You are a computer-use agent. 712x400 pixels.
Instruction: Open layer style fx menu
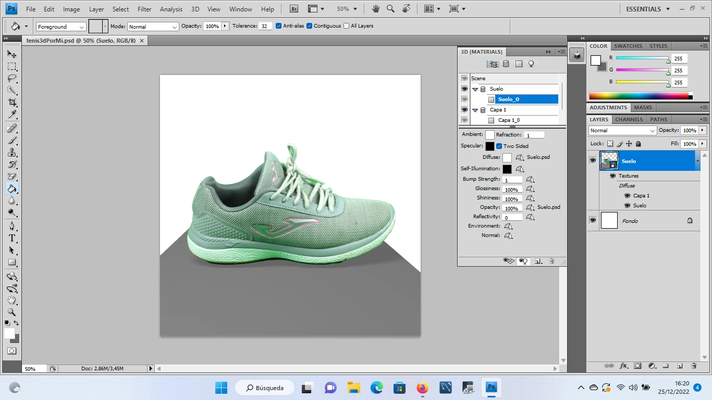(623, 366)
